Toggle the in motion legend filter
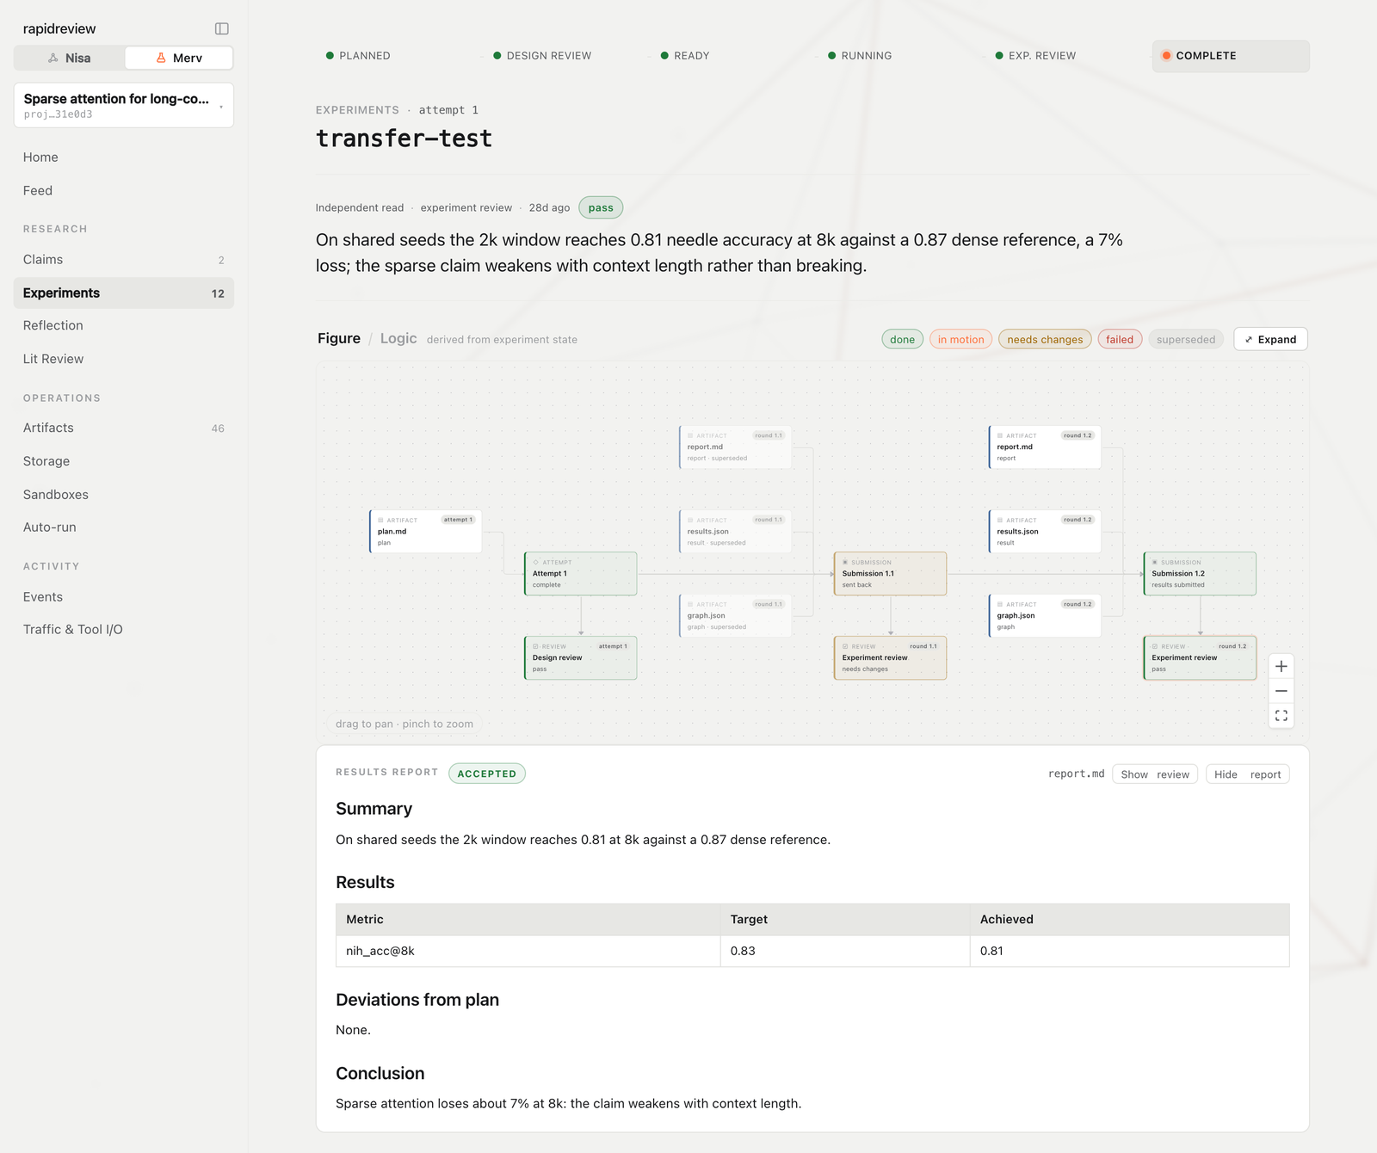Viewport: 1377px width, 1153px height. tap(961, 340)
